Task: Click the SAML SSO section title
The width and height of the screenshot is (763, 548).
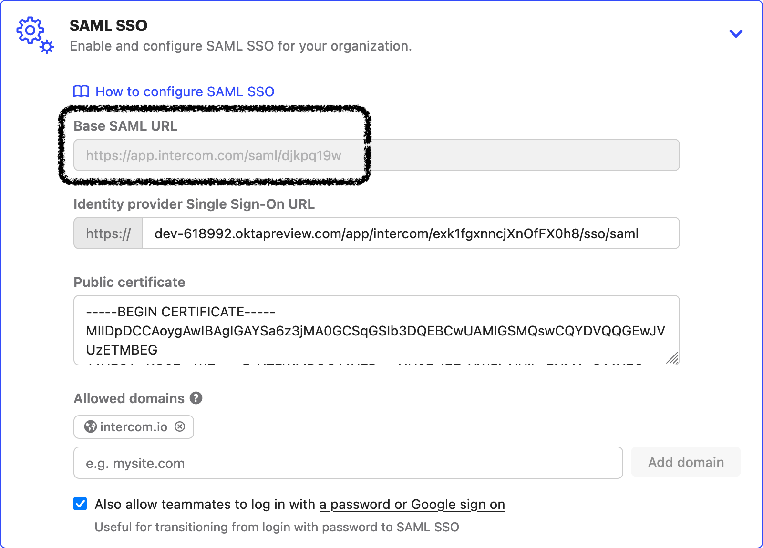Action: pos(109,25)
